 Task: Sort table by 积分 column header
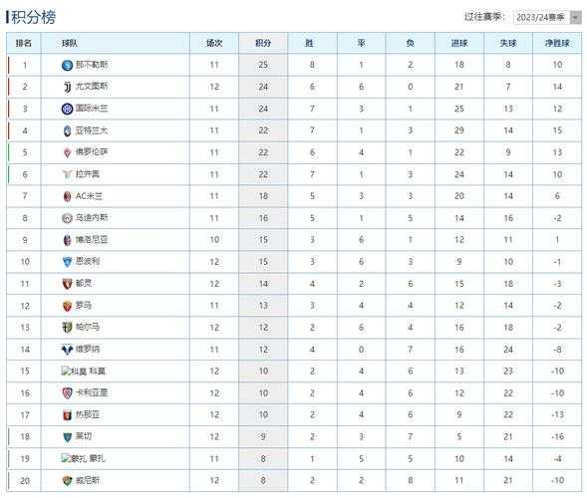point(263,43)
